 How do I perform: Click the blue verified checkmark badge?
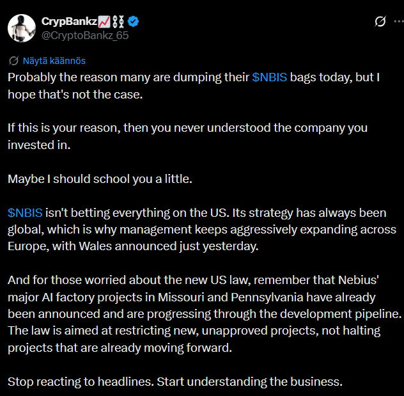tap(133, 22)
